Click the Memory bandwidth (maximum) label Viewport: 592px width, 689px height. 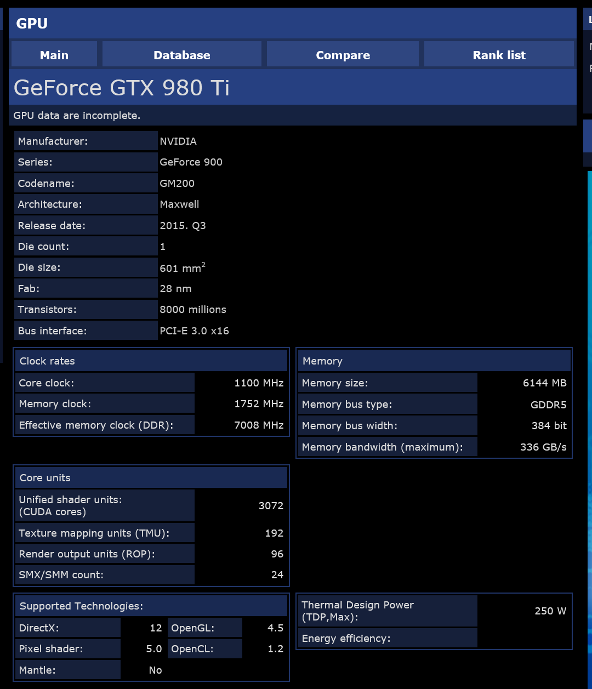(x=382, y=447)
